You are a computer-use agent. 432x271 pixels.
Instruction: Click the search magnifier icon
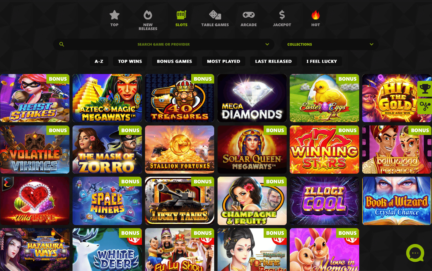[x=62, y=44]
